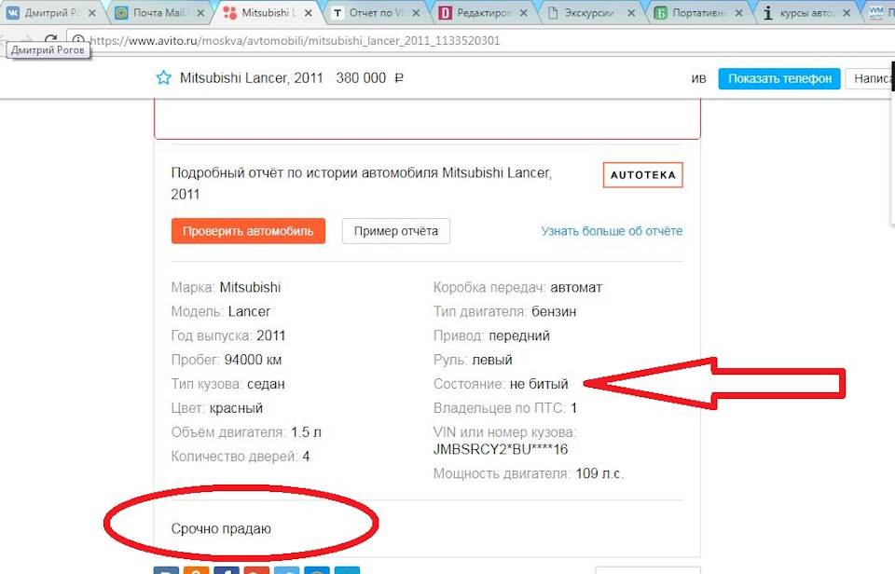Click the Объём двигателя: 1.5 л value

tap(307, 432)
